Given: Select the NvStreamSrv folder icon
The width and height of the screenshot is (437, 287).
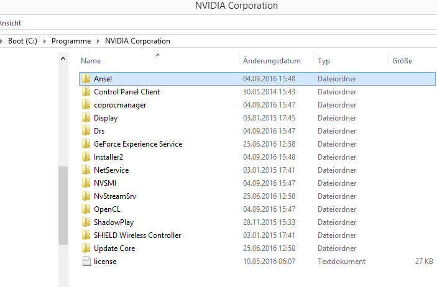Looking at the screenshot, I should point(86,196).
